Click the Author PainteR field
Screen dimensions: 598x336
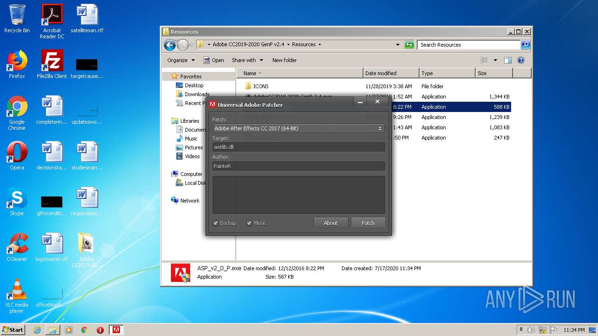299,166
